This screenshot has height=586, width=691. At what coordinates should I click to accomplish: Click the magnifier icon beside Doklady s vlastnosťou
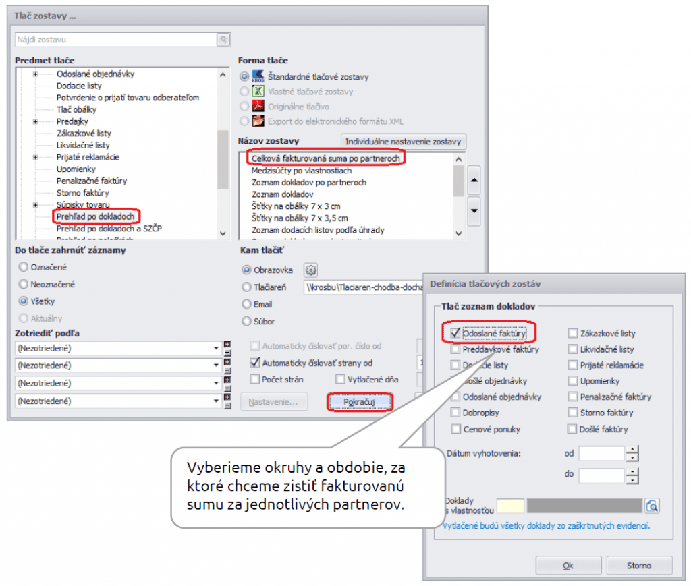pyautogui.click(x=652, y=506)
